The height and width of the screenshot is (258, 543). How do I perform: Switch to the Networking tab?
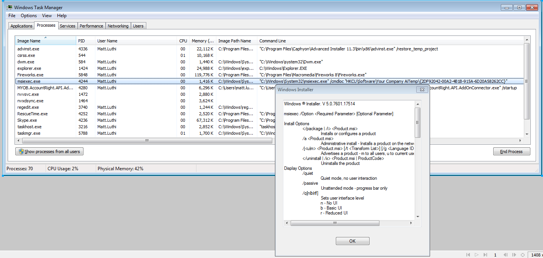(x=118, y=26)
